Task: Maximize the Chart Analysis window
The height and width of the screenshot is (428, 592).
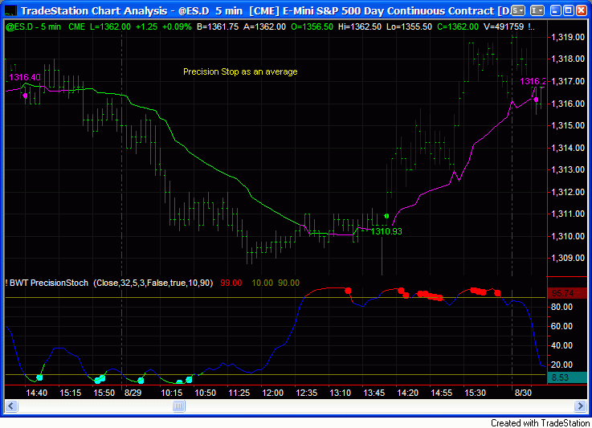Action: coord(568,10)
